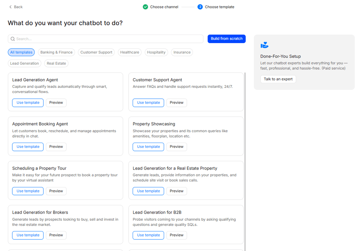Click the Property Showcasing card title

coord(154,124)
